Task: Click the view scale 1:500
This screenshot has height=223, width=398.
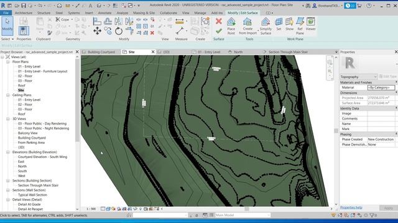Action: click(91, 209)
